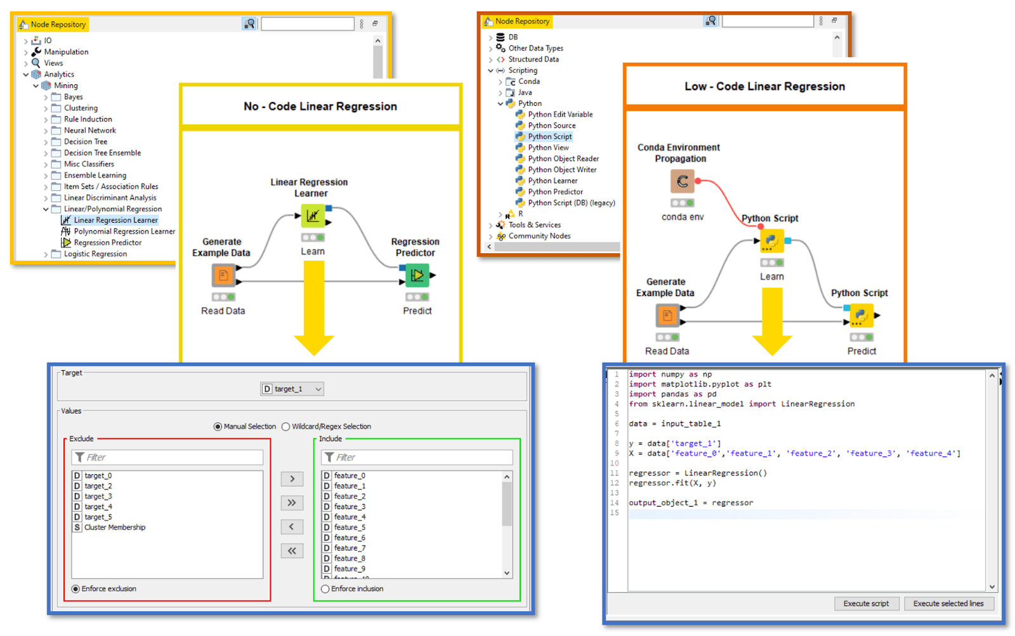Click the right panel's Node Repository tab

click(x=521, y=21)
